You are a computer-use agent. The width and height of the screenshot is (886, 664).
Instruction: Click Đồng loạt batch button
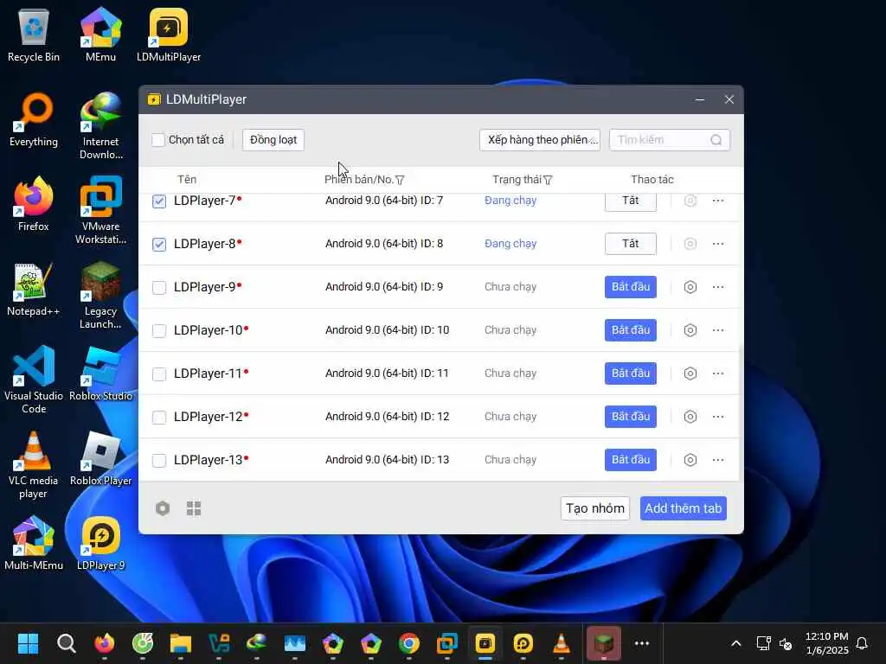[273, 140]
